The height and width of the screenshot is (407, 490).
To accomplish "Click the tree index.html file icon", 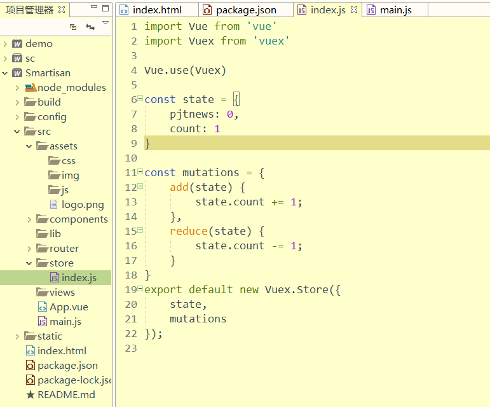I will pos(31,351).
